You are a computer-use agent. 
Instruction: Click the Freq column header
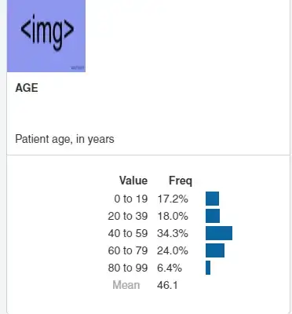pos(181,181)
